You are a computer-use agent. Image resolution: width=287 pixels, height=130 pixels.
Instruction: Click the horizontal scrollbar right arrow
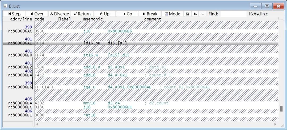point(275,124)
